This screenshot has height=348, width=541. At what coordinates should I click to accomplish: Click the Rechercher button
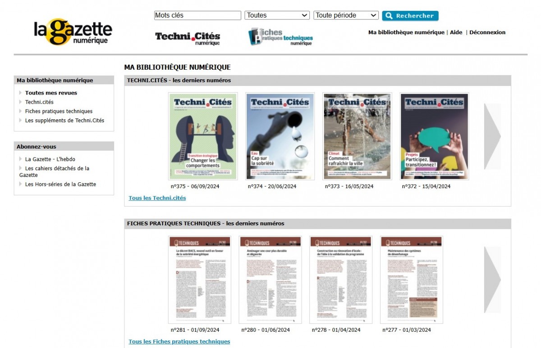[x=410, y=16]
